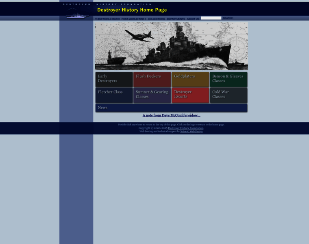The height and width of the screenshot is (244, 309).
Task: Open the Fletcher Class tile
Action: [114, 95]
